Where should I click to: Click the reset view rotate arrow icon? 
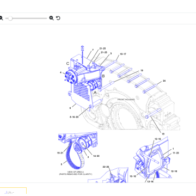point(58,18)
